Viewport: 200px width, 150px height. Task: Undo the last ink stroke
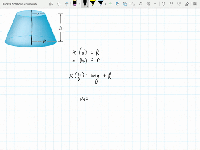(171, 4)
